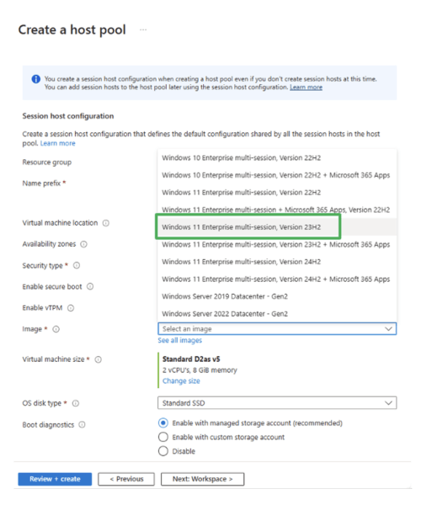
Task: Choose Windows 11 Enterprise multi-session, Version 22H2
Action: [x=277, y=193]
